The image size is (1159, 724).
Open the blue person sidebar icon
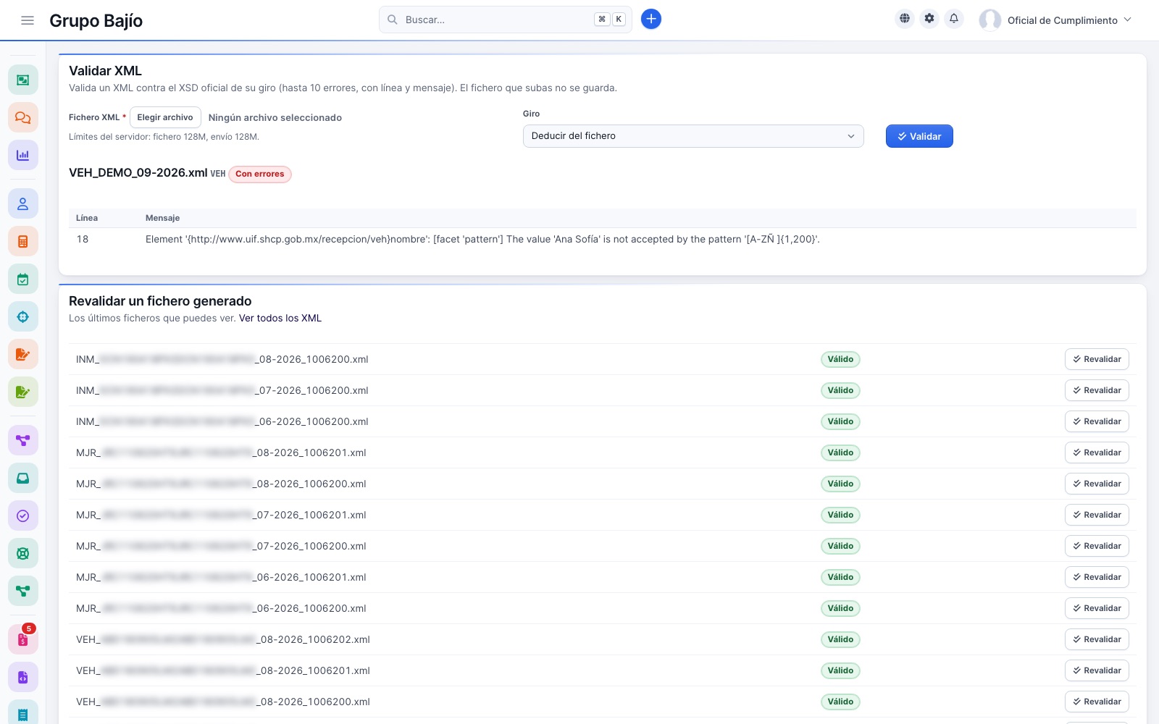click(23, 204)
